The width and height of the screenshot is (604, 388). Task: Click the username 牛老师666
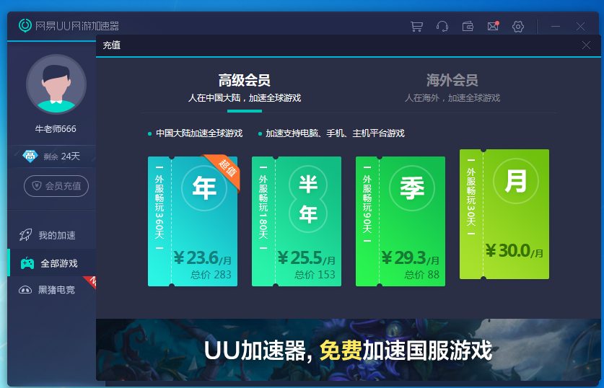pos(56,128)
